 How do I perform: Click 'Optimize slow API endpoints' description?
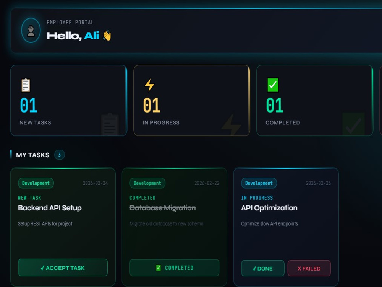click(x=269, y=223)
